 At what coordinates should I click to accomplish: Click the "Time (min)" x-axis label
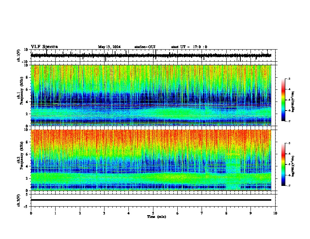pos(157,217)
